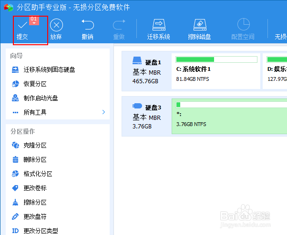Screen dimensions: 287x235
Task: Click the C: 系统软件1 usage bar
Action: point(216,59)
